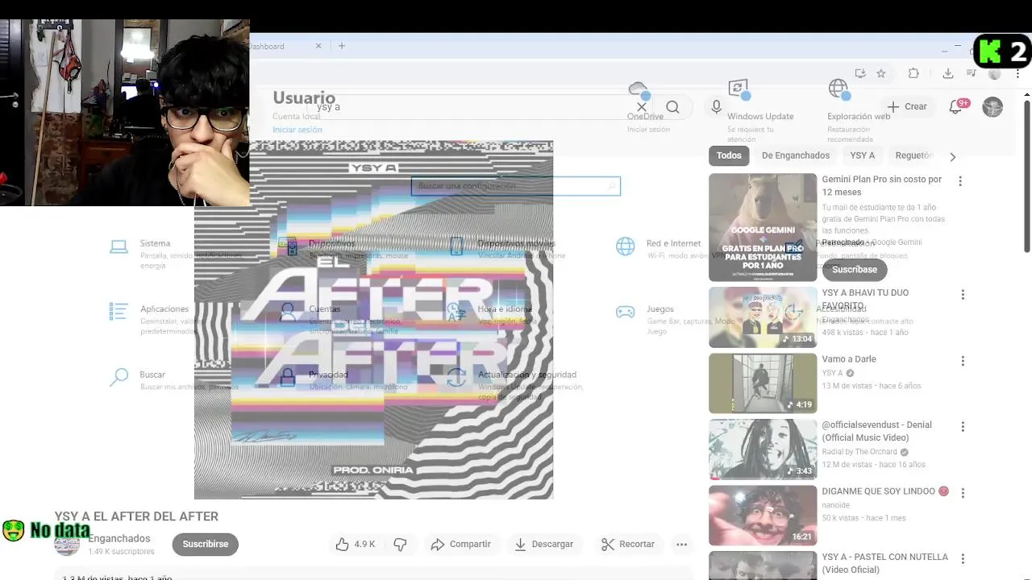
Task: Open the Vamo a Darle video title
Action: coord(849,359)
